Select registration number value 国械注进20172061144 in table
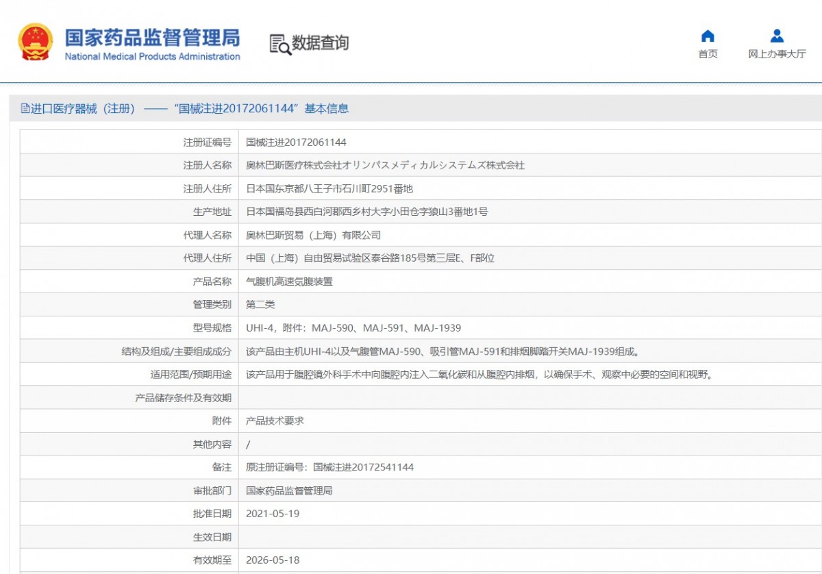The image size is (822, 574). (296, 142)
